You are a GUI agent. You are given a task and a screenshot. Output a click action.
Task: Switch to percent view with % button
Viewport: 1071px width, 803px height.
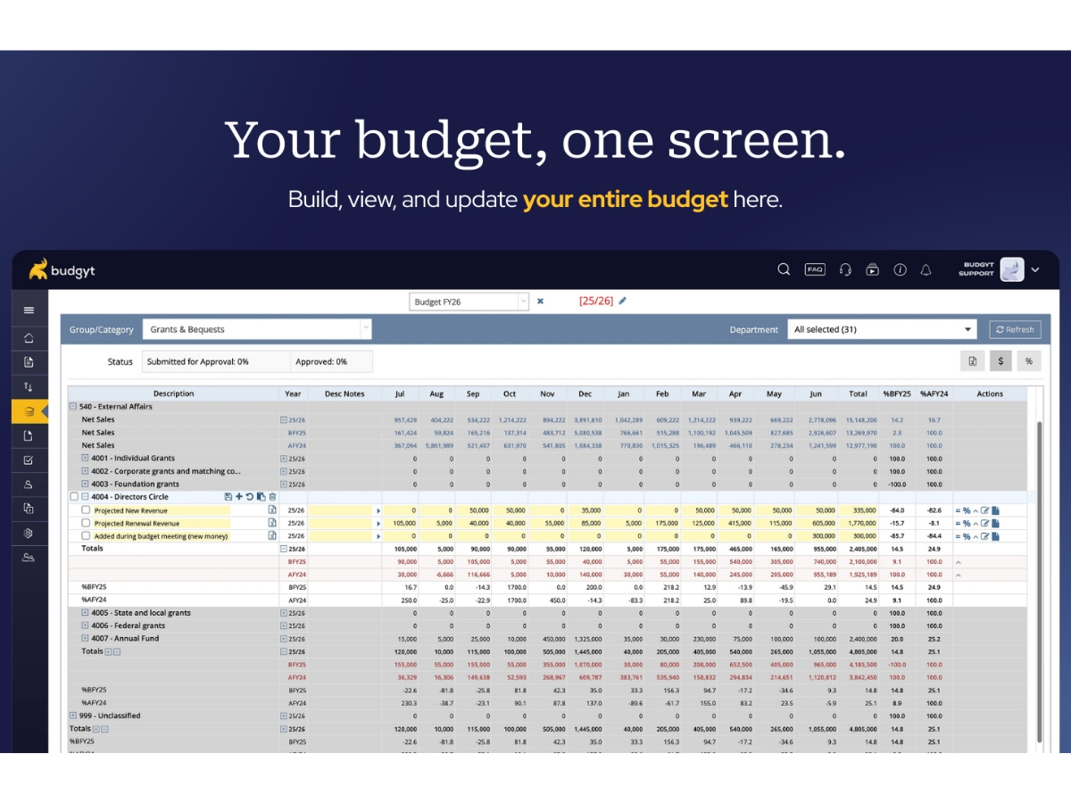pos(1029,360)
